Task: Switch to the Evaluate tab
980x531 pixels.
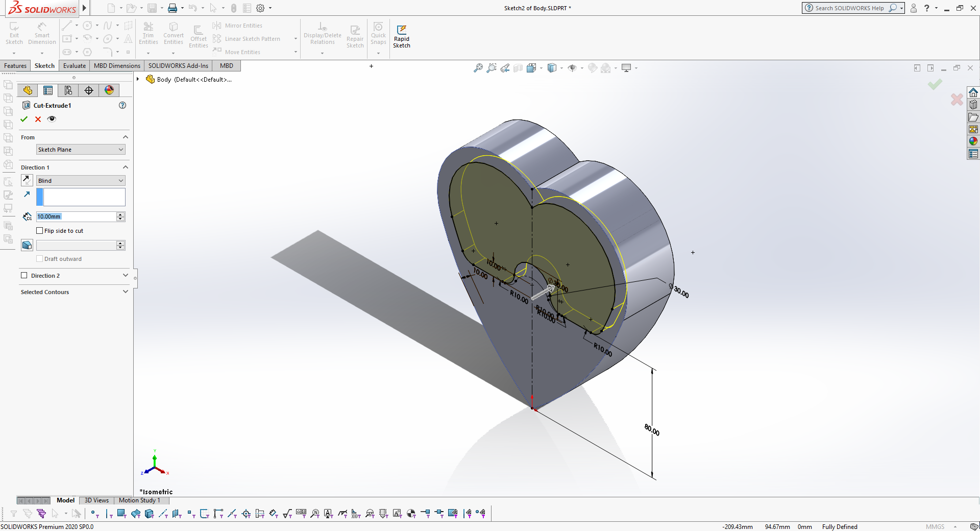Action: pyautogui.click(x=75, y=66)
